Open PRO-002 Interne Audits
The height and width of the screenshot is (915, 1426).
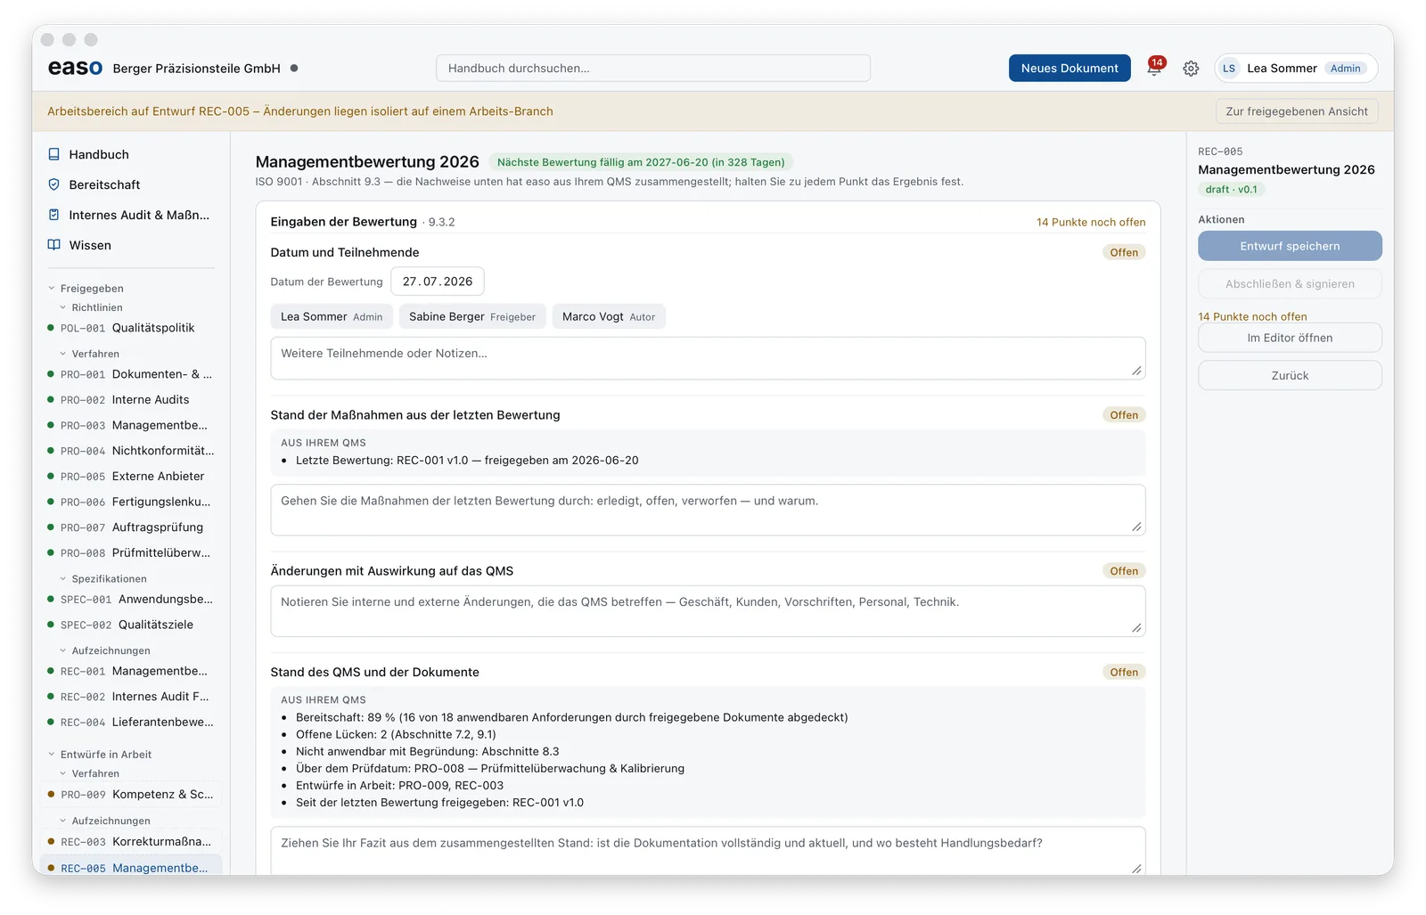coord(131,400)
